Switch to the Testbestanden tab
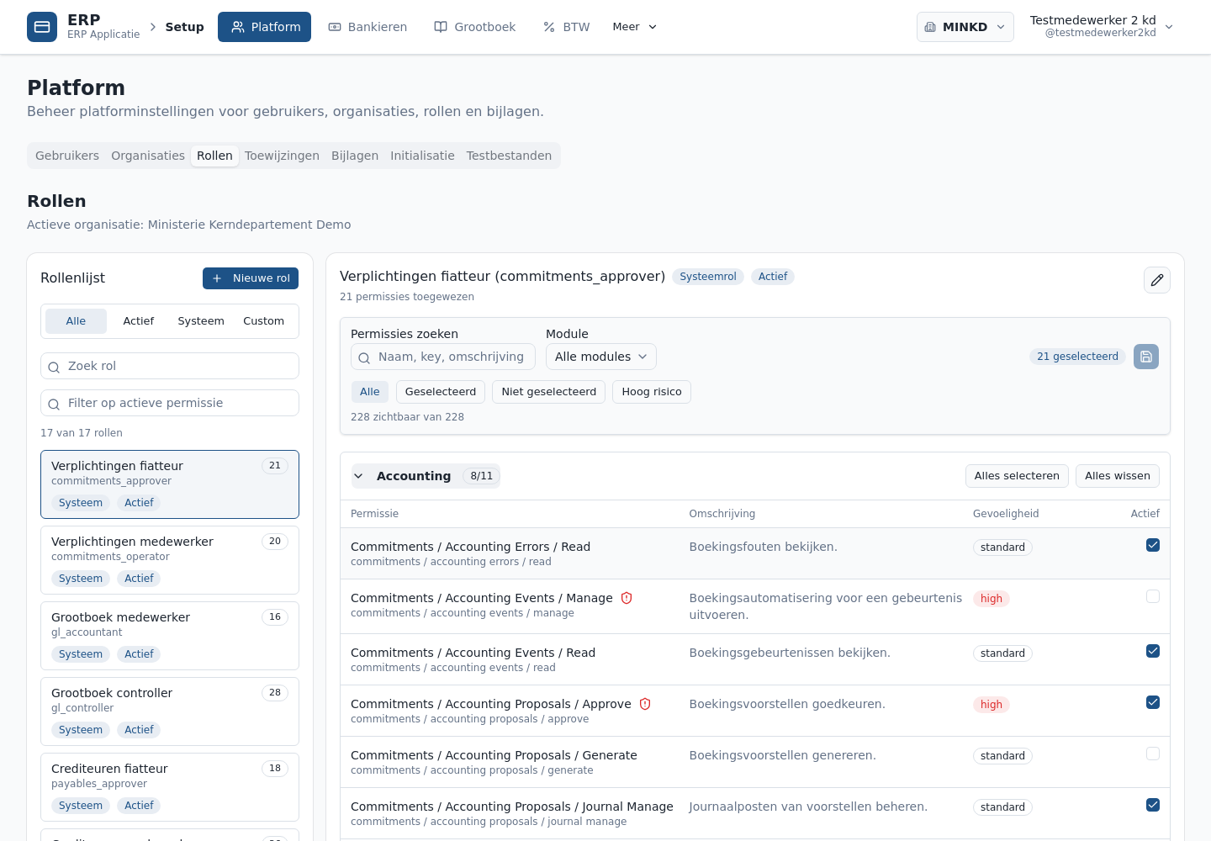1211x841 pixels. click(509, 156)
